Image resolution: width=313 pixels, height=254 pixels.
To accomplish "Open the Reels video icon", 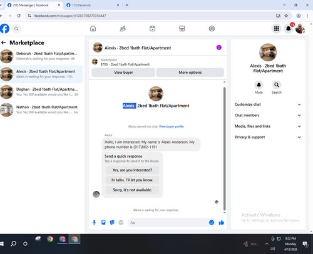I will point(153,29).
